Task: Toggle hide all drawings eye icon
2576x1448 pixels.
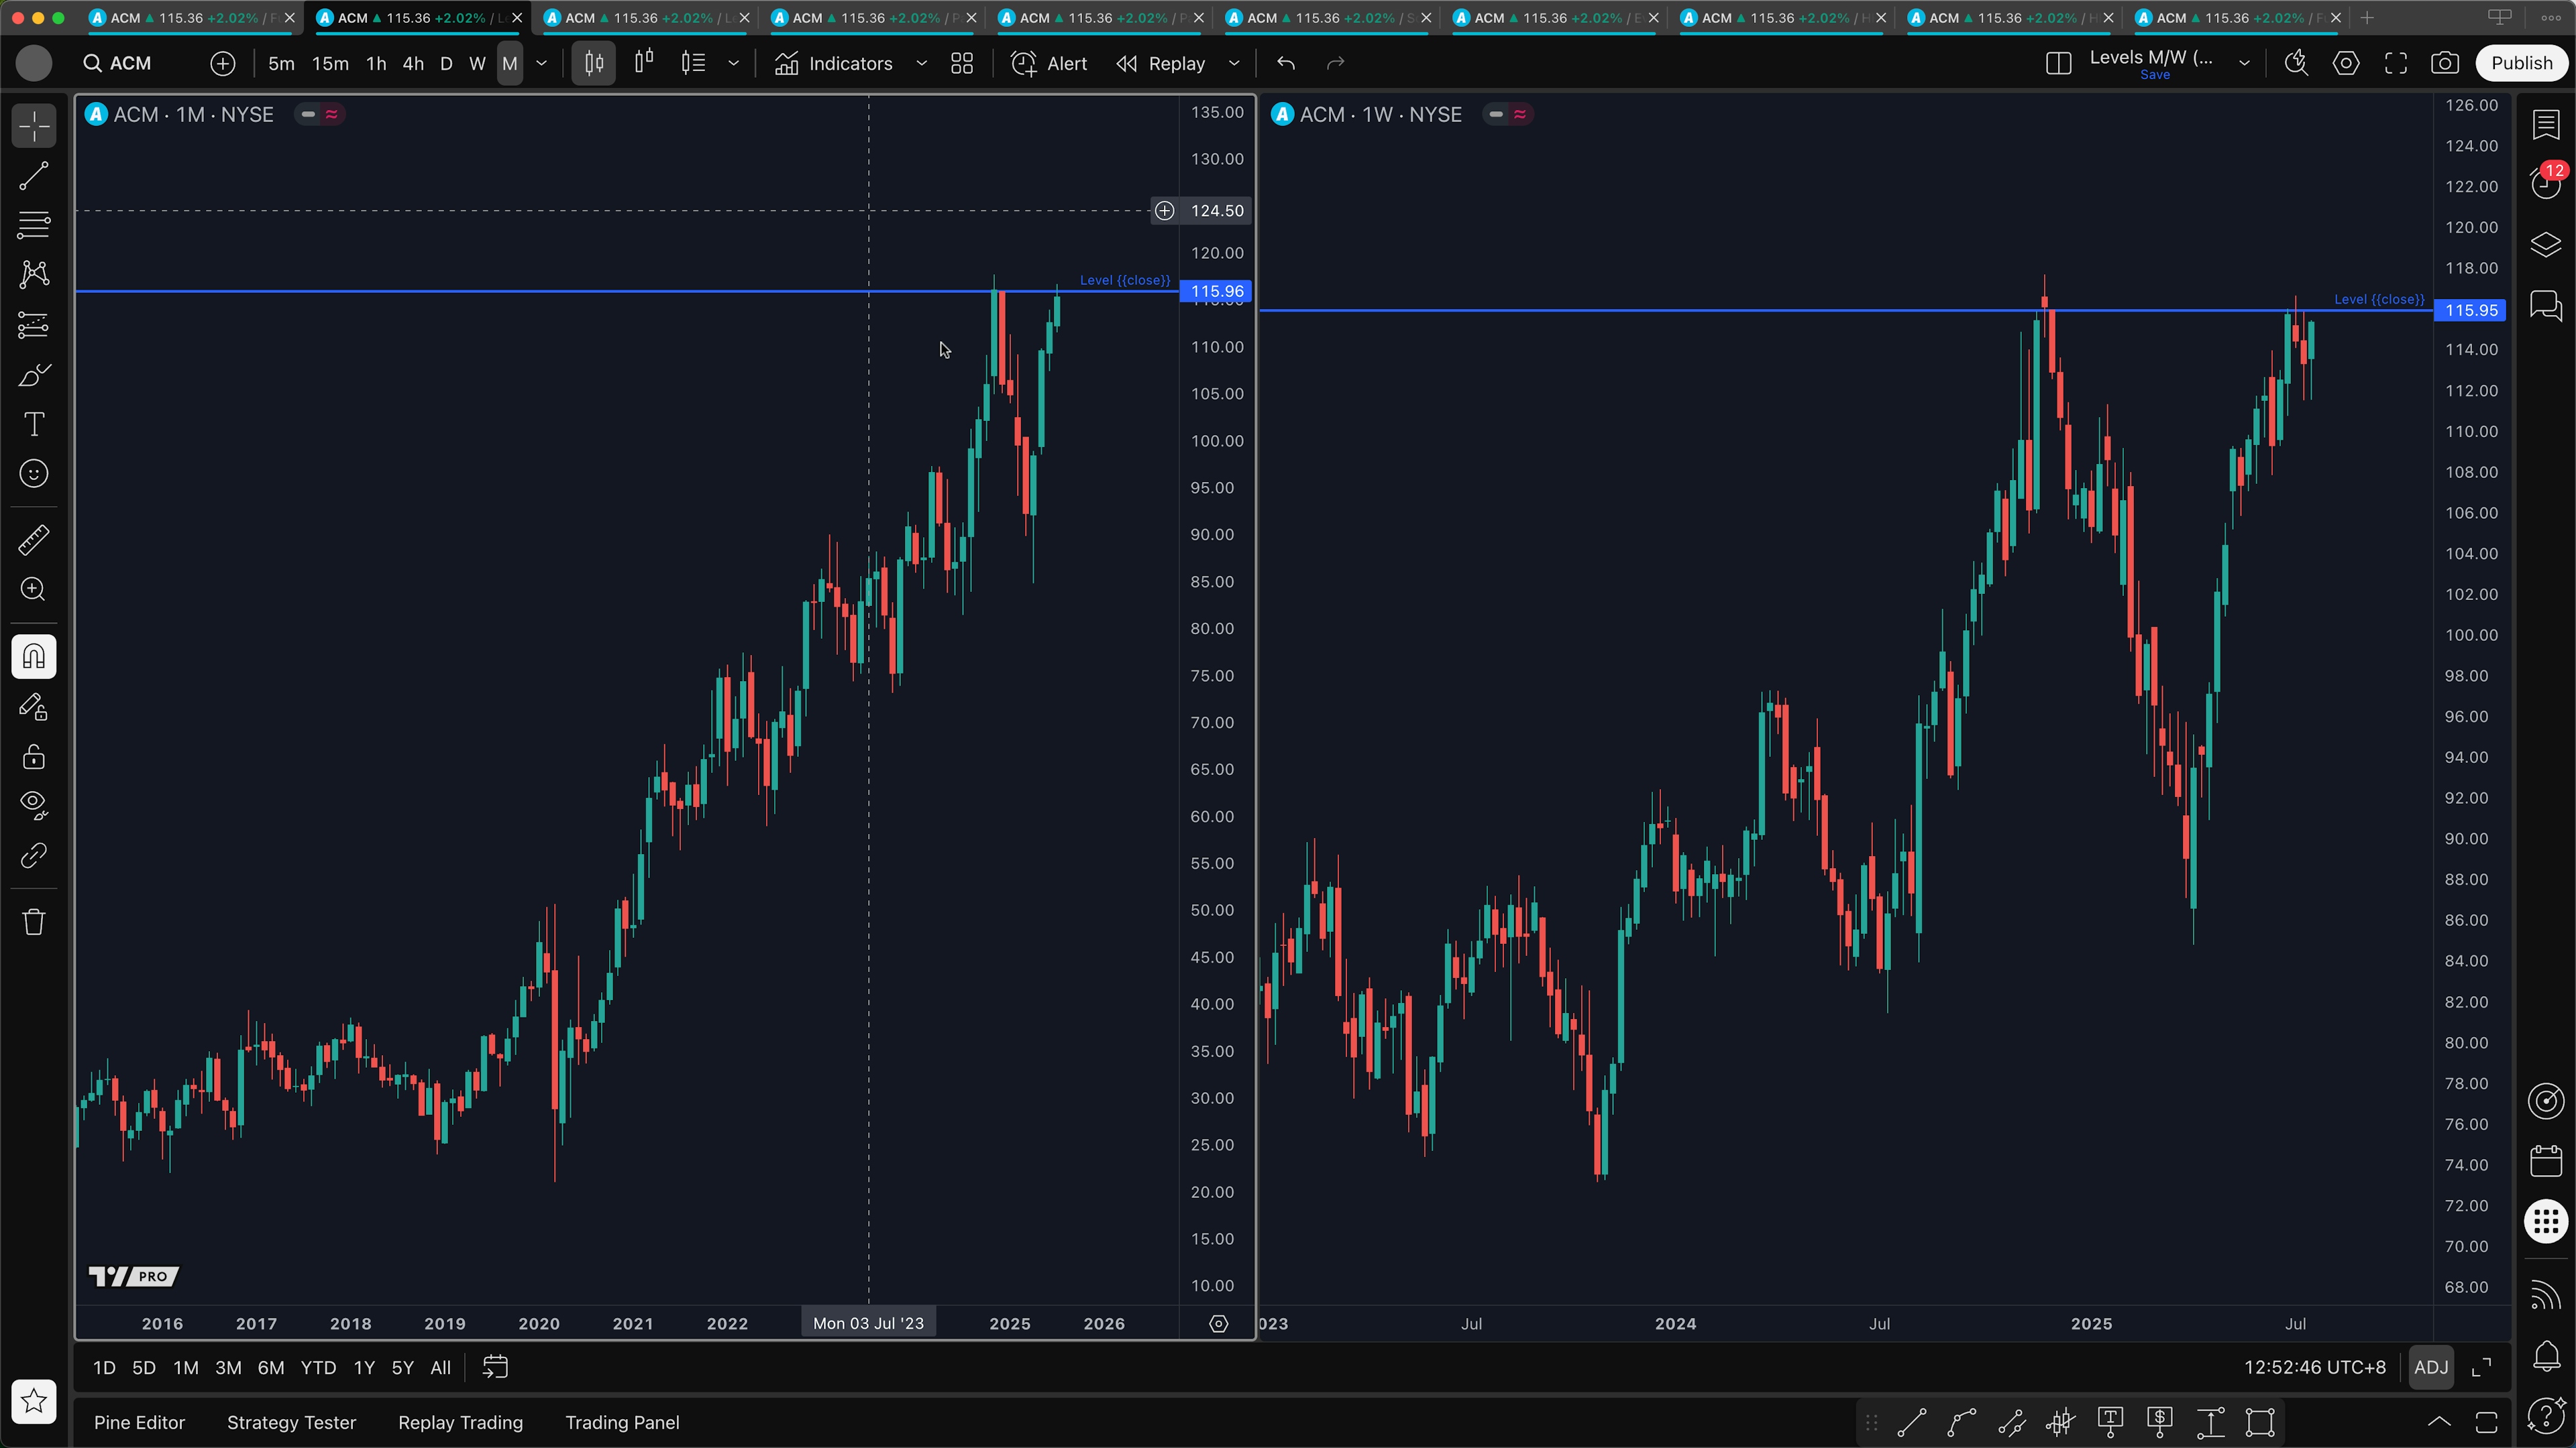Action: coord(34,805)
